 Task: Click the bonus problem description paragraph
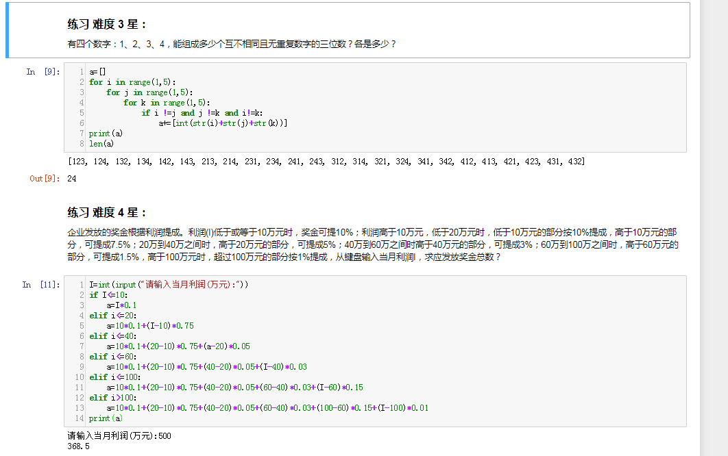pyautogui.click(x=373, y=244)
